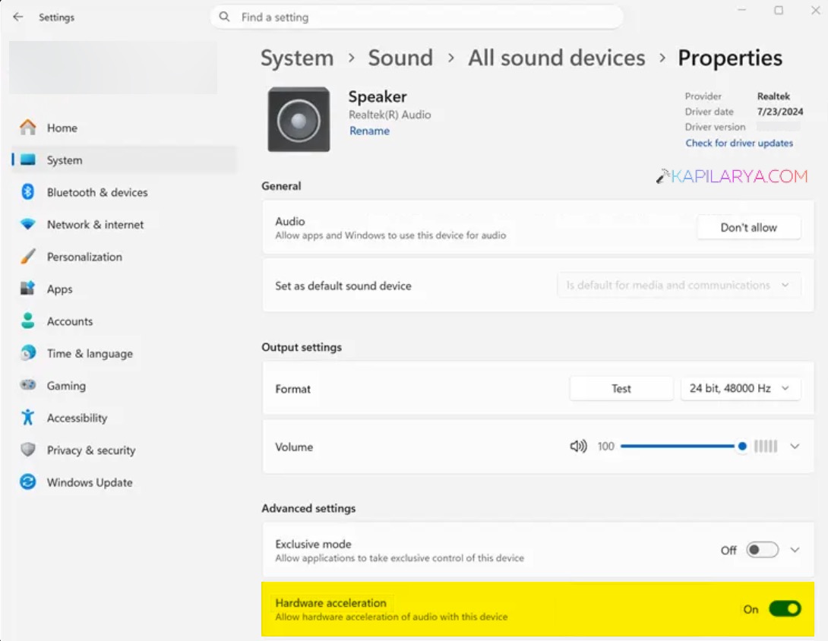Screen dimensions: 828x641
Task: Click the search magnifier icon
Action: click(224, 17)
